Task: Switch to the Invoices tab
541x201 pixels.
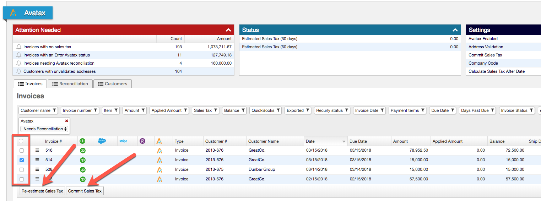Action: [30, 84]
